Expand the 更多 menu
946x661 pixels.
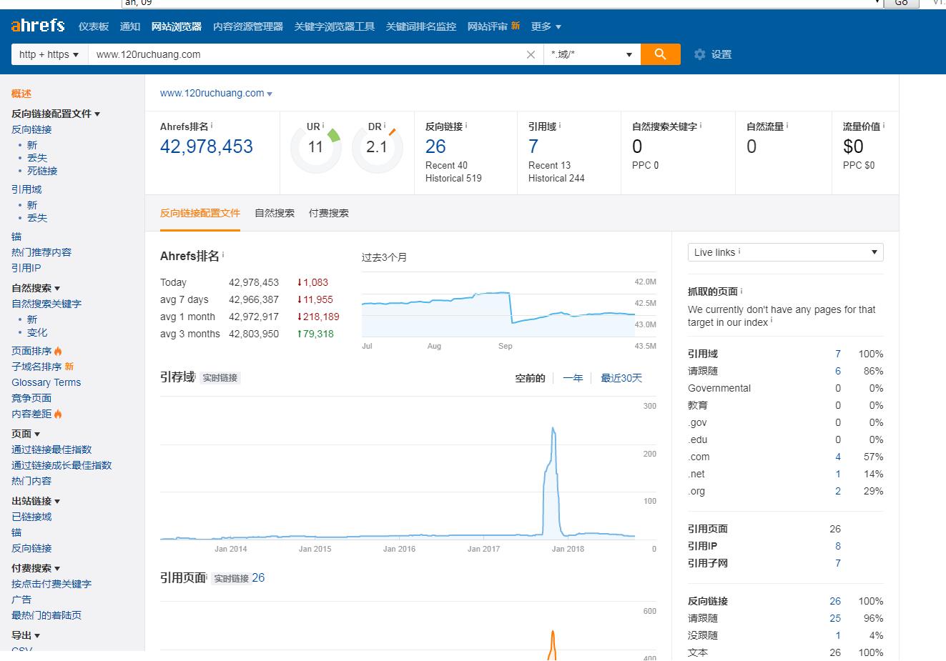pyautogui.click(x=546, y=26)
